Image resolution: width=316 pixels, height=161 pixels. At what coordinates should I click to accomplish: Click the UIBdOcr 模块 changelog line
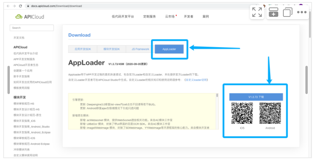tap(125, 124)
